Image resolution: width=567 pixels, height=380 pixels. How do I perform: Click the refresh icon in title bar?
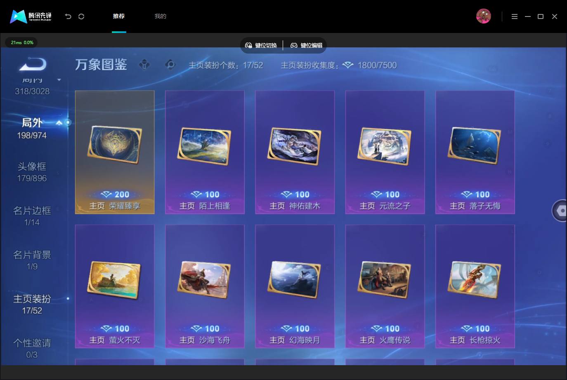pos(81,16)
